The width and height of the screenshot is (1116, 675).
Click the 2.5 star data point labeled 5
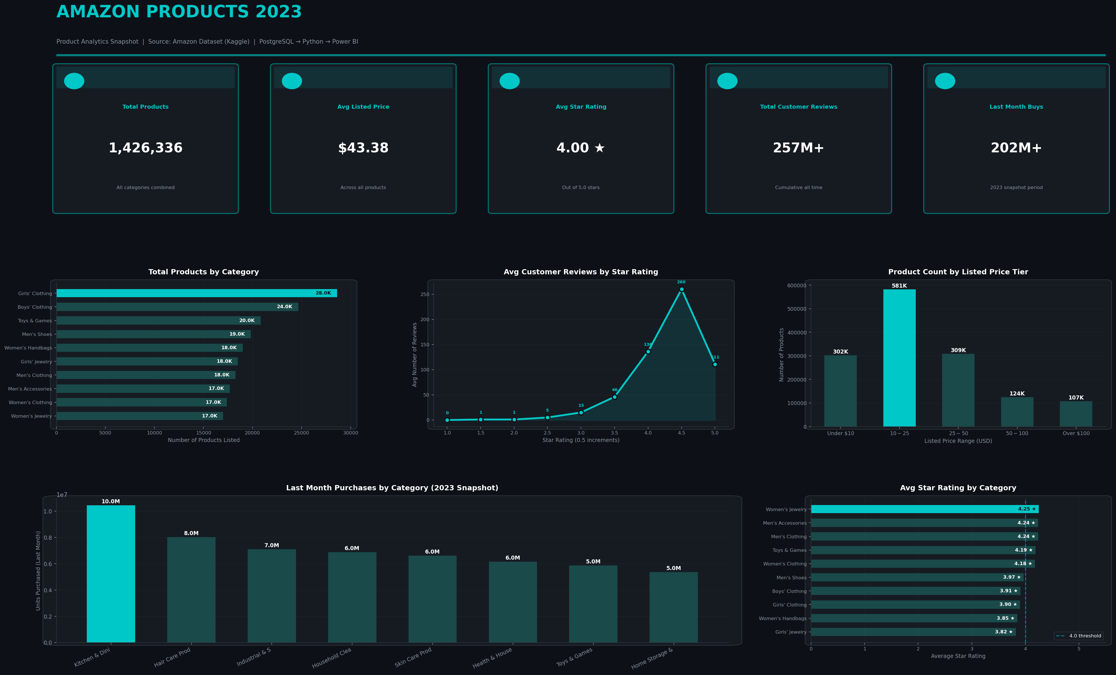tap(547, 418)
